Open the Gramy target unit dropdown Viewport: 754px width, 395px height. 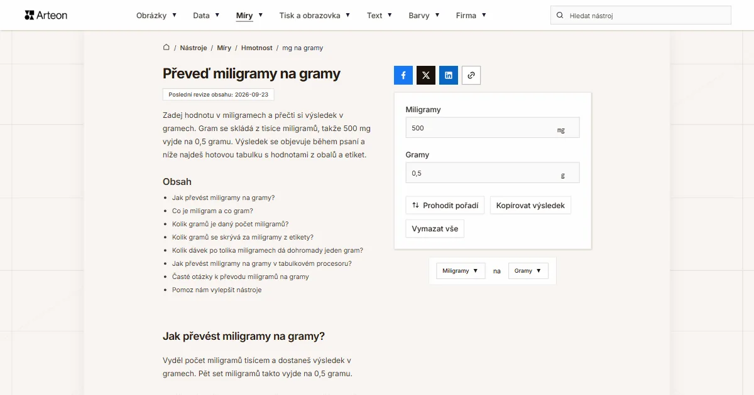click(x=528, y=271)
